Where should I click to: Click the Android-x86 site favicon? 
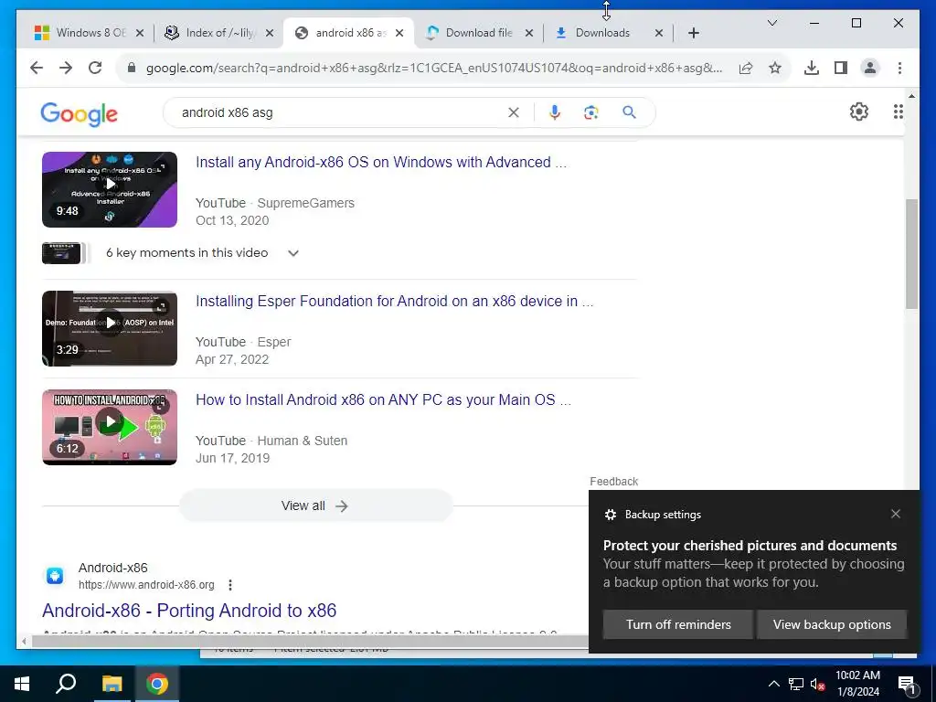click(x=55, y=576)
